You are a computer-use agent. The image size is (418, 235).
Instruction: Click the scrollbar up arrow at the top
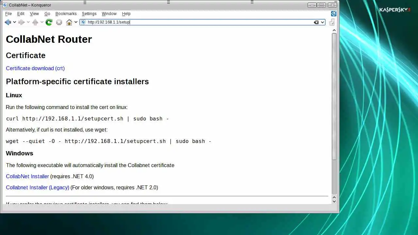coord(334,30)
